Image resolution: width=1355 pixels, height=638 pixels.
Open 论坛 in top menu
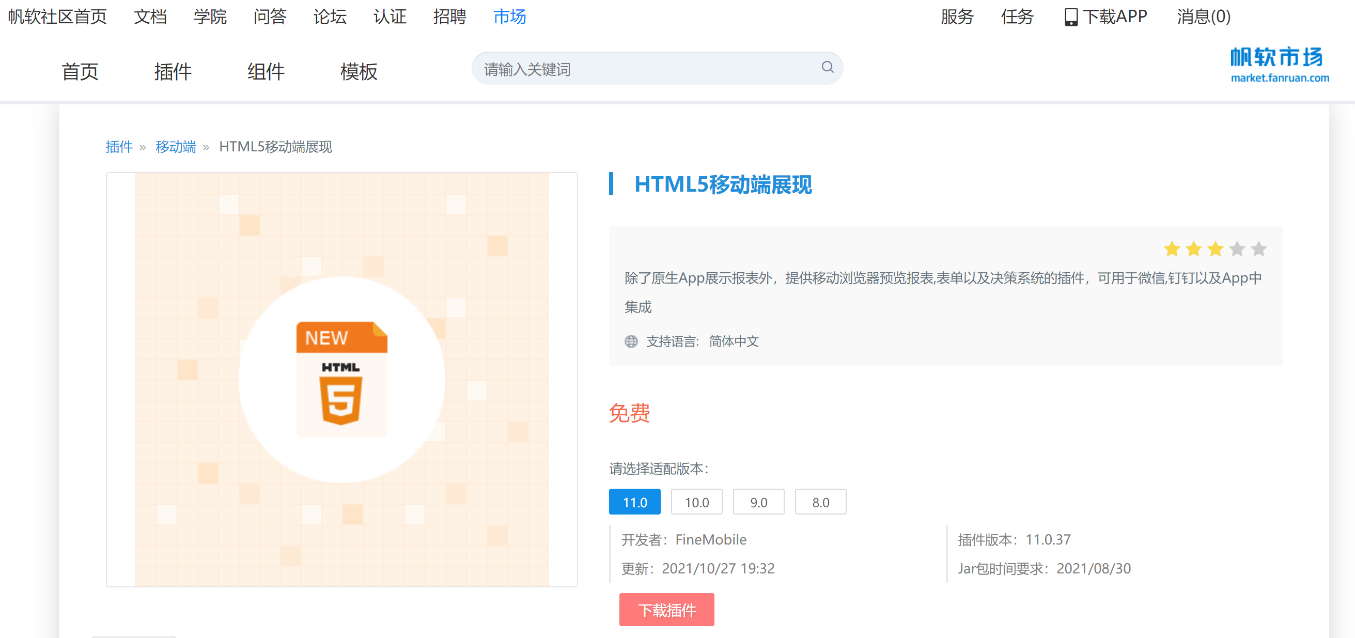330,17
